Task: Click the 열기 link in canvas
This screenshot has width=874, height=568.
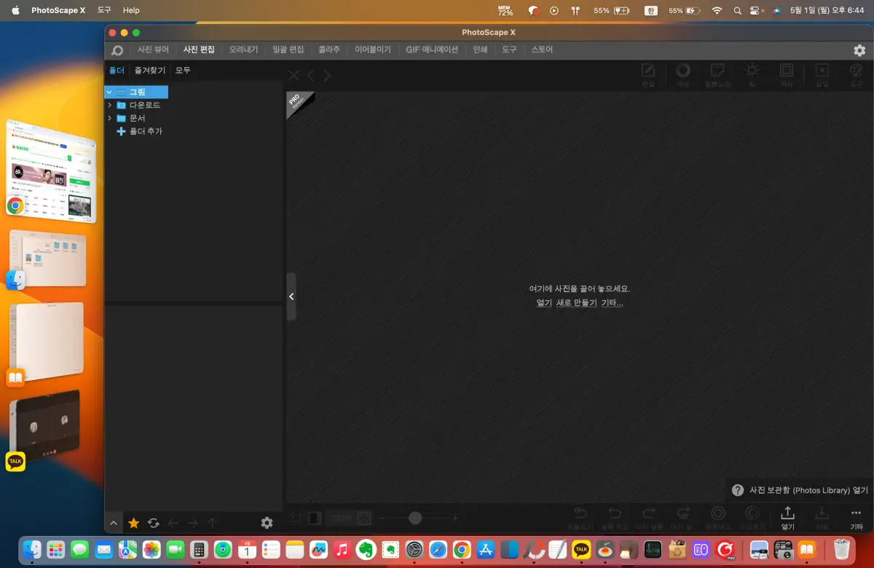Action: [544, 303]
